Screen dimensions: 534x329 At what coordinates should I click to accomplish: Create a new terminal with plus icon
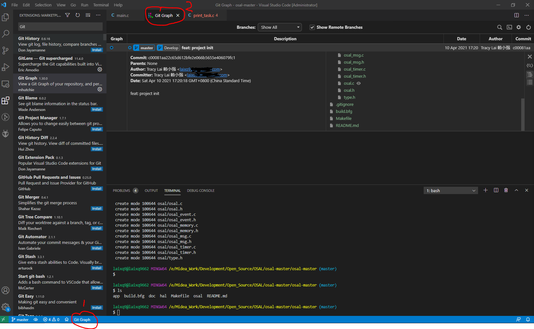485,190
